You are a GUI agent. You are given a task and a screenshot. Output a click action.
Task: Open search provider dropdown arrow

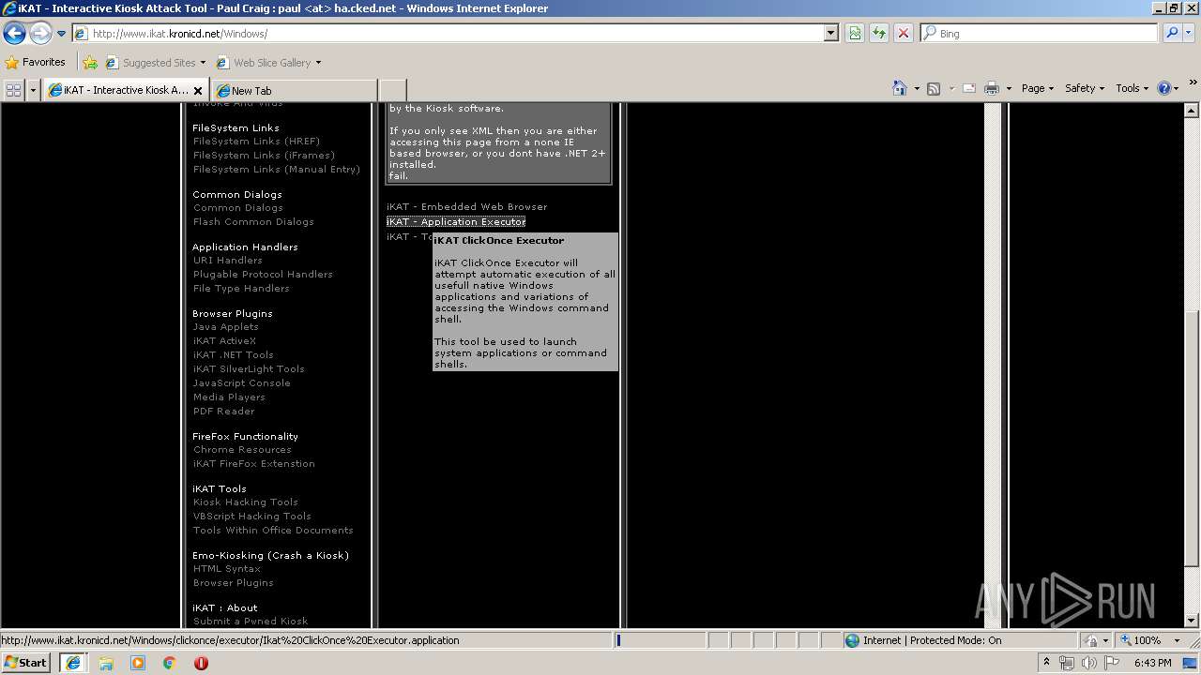[1188, 33]
